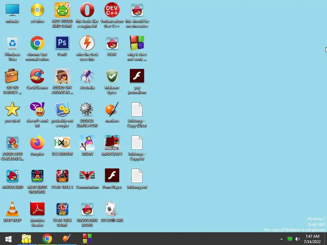
Task: Select the 'you tried' star icon
Action: [x=12, y=109]
